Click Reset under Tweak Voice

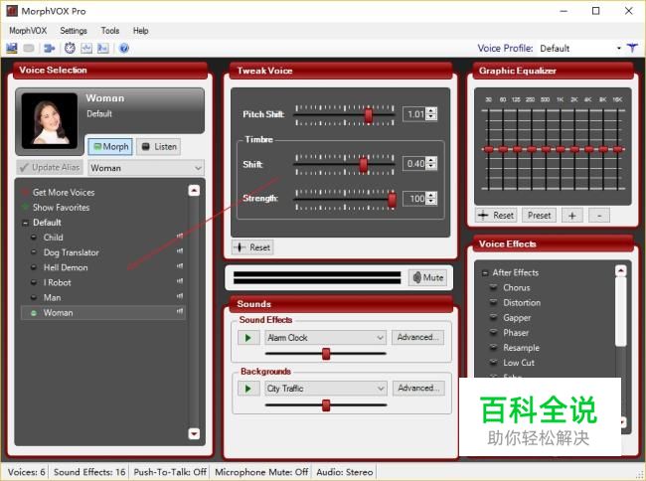(252, 247)
